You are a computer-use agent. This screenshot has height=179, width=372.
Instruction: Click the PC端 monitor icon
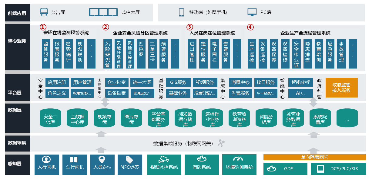[252, 12]
